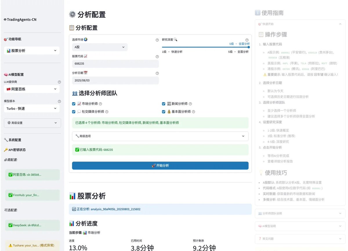Screen dimensions: 348x251
Task: Click the bar chart icon in 股票分析 heading
Action: 72,196
